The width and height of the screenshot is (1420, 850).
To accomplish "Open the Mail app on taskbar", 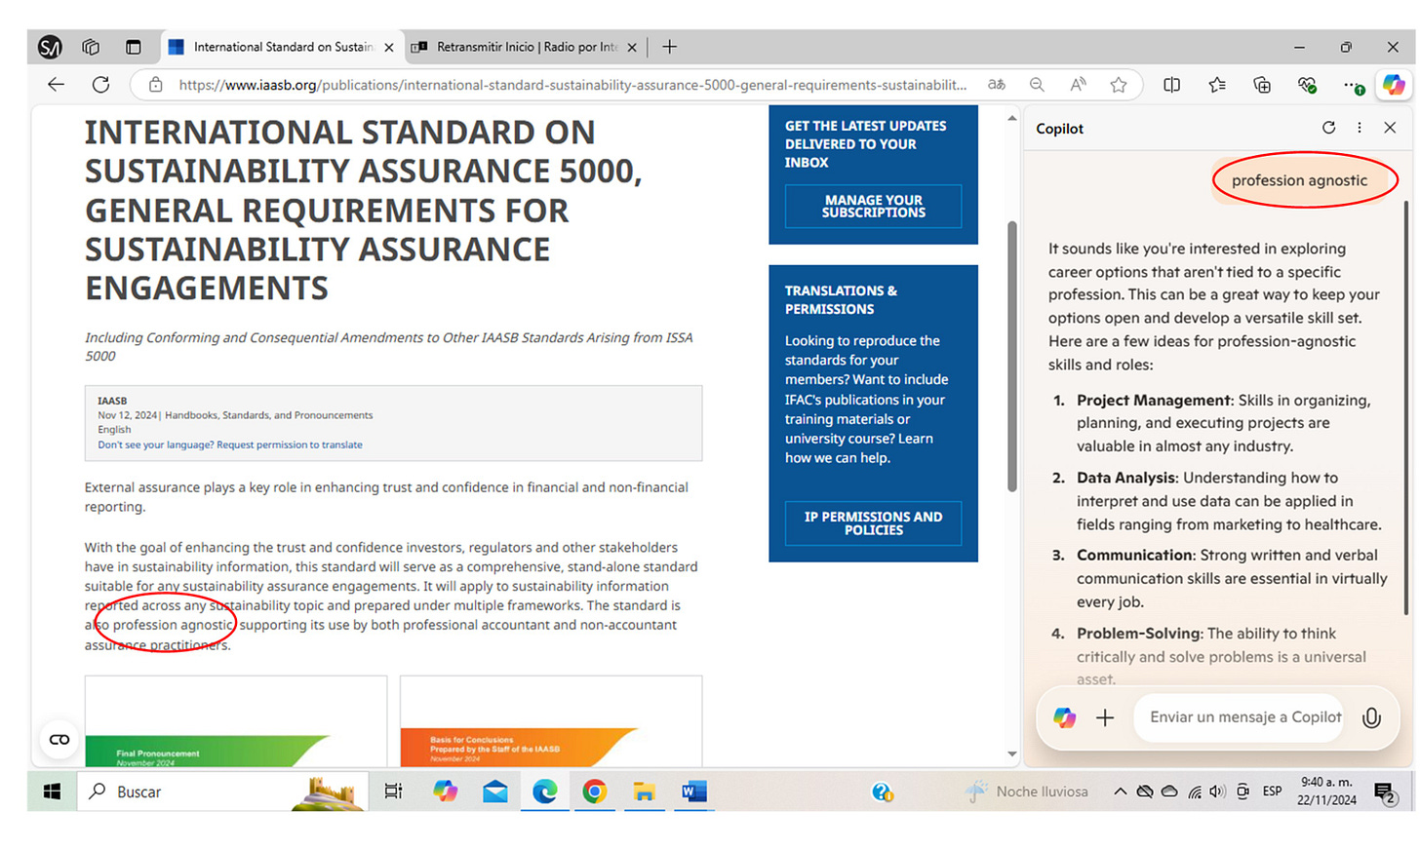I will [x=495, y=792].
